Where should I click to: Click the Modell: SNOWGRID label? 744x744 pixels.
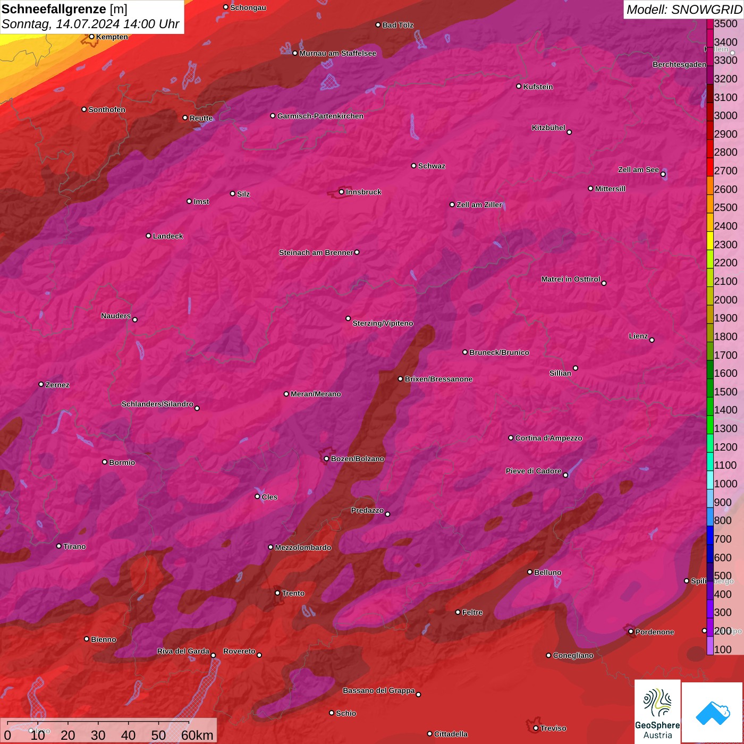point(684,10)
